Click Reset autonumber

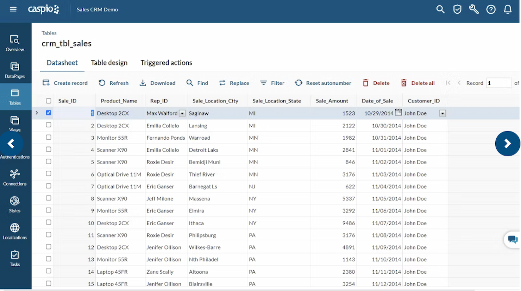coord(323,83)
